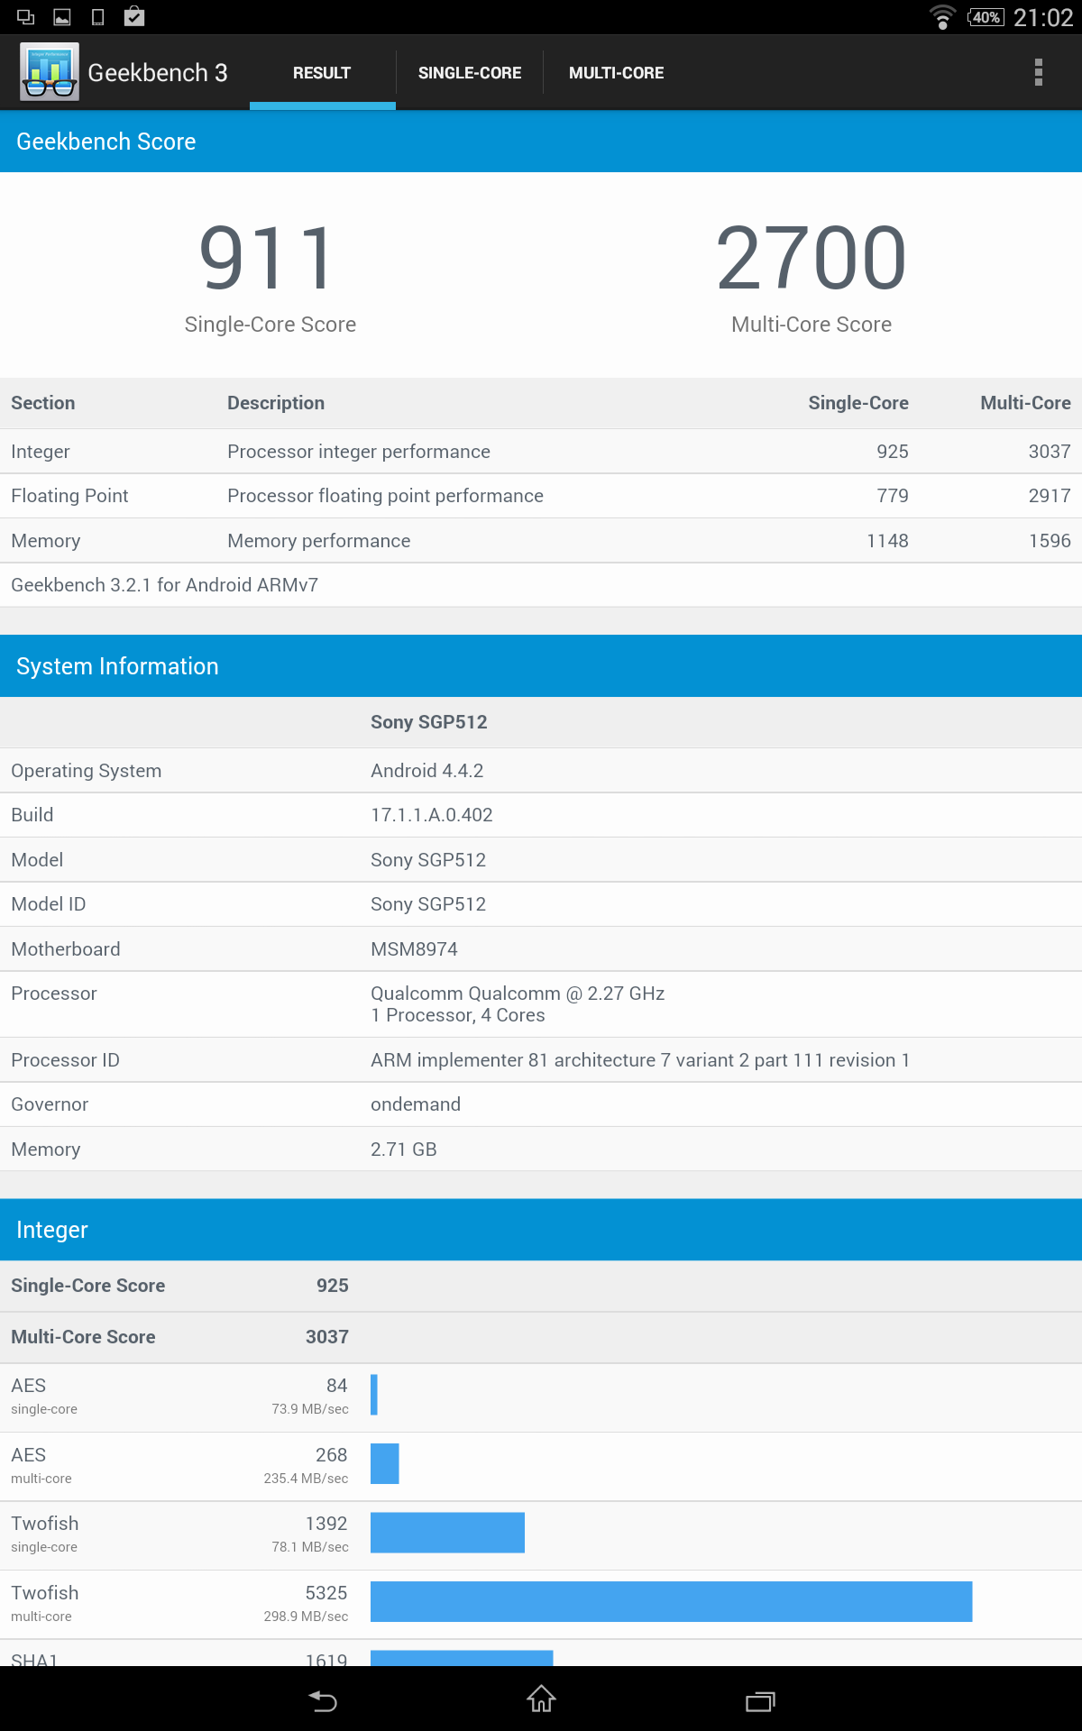Tap the Twofish single-core score 1392
This screenshot has height=1731, width=1082.
pyautogui.click(x=326, y=1524)
